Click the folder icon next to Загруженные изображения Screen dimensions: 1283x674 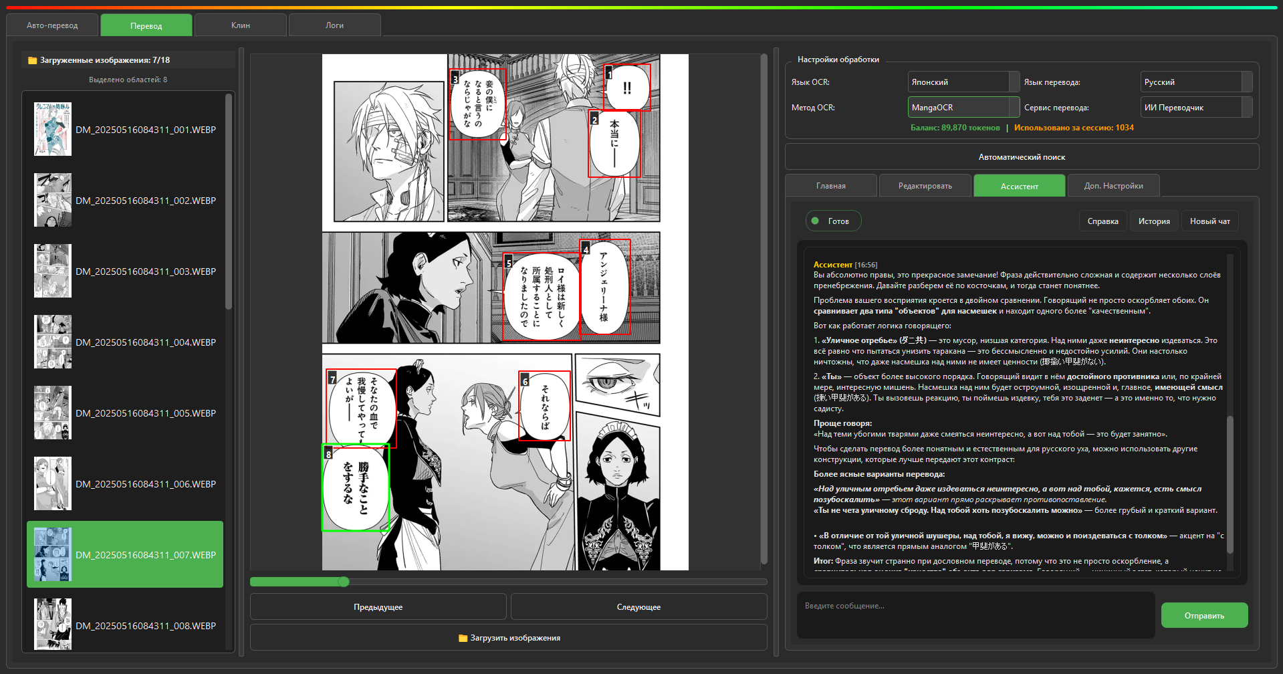32,60
